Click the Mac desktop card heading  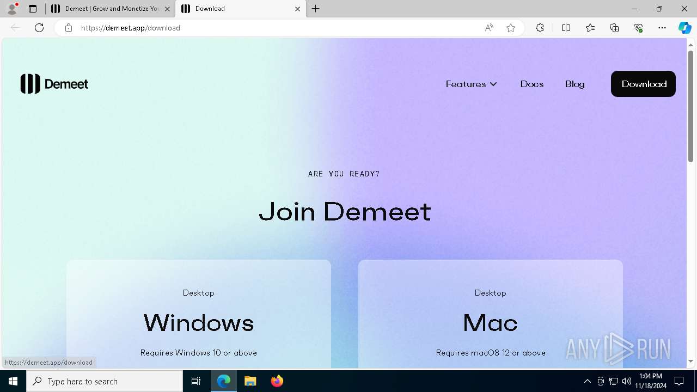[x=490, y=323]
